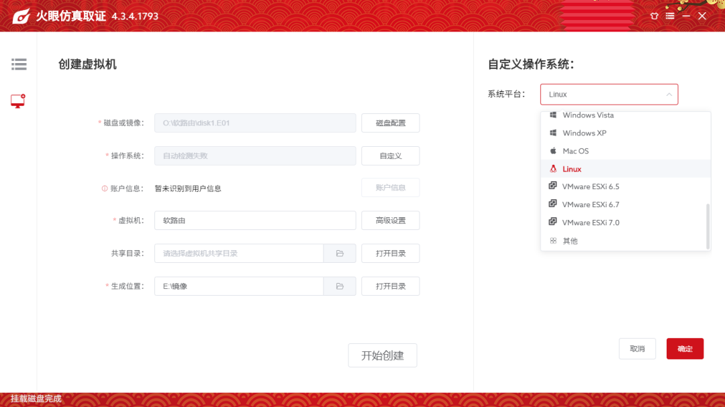Choose 其他 from platform list
The height and width of the screenshot is (407, 725).
[626, 241]
